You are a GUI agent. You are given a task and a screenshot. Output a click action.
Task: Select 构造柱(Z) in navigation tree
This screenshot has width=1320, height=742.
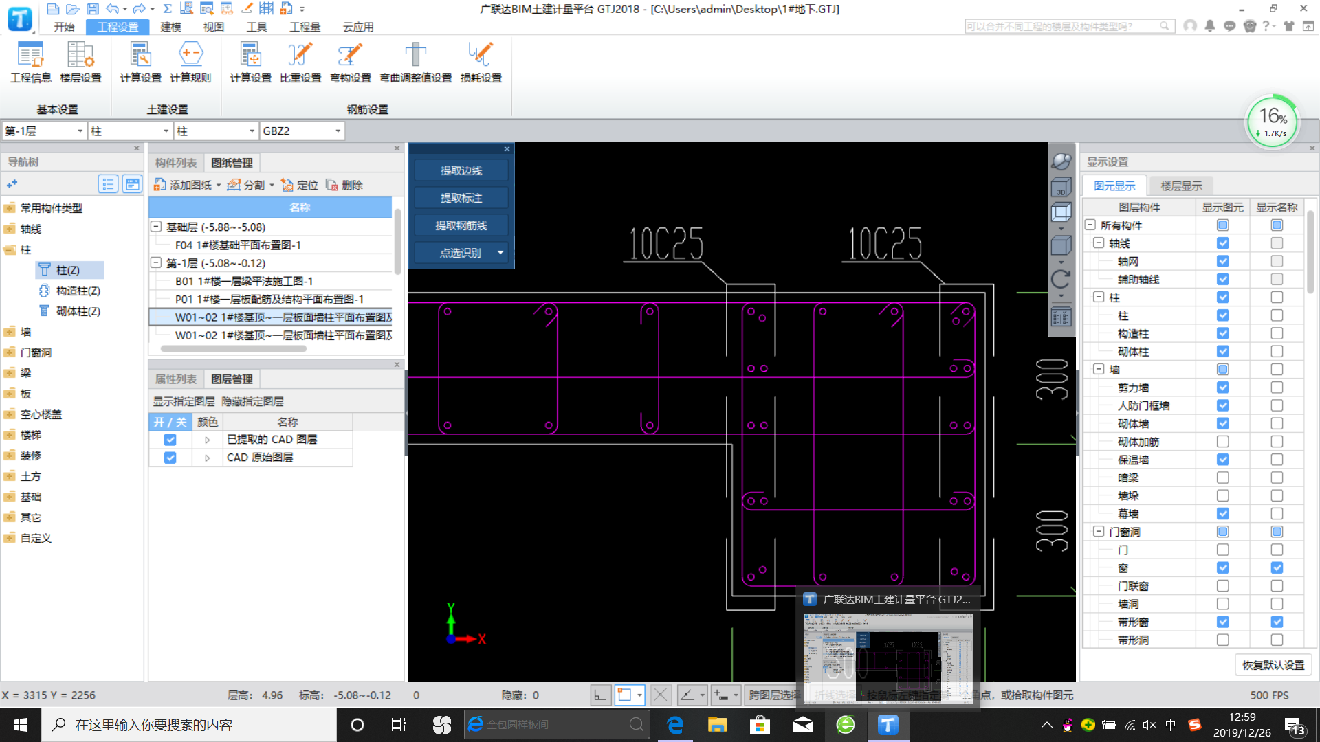[x=70, y=291]
